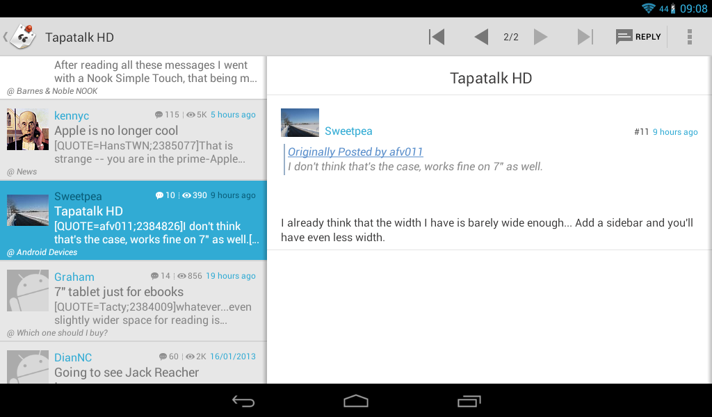The image size is (712, 417).
Task: Tap the 14 replies bubble icon
Action: coord(154,276)
